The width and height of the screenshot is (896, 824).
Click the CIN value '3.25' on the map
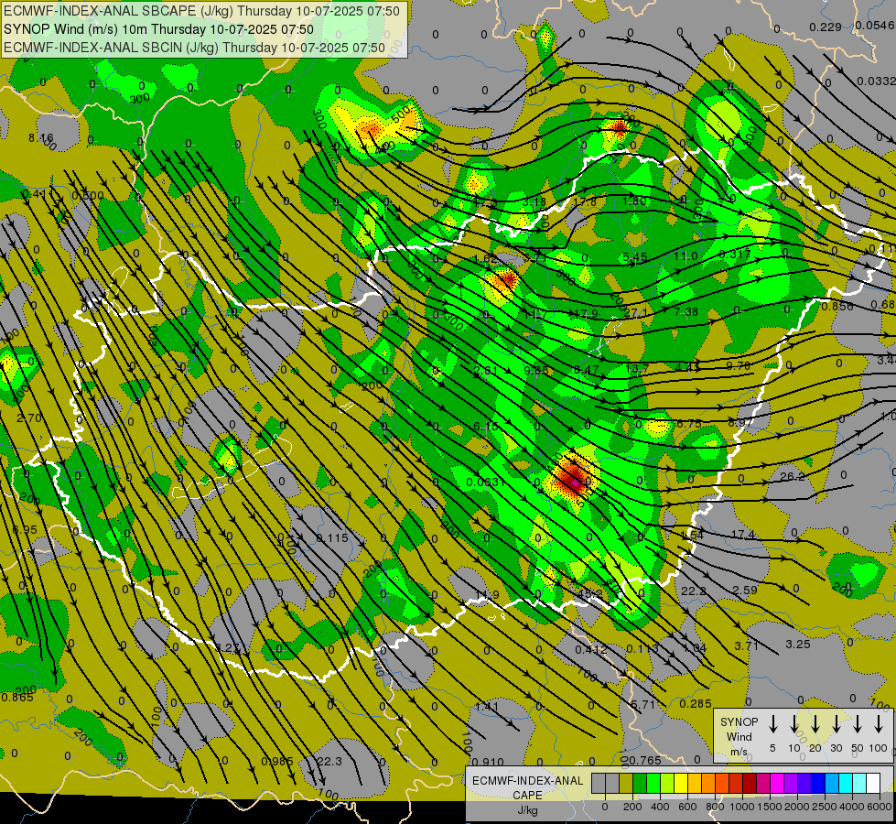(x=798, y=644)
